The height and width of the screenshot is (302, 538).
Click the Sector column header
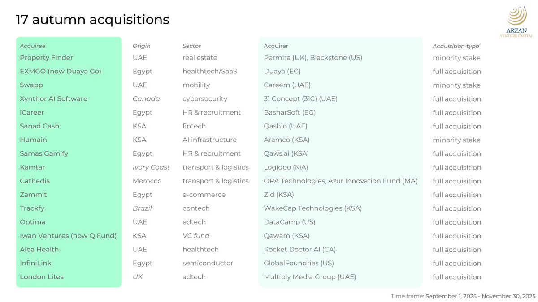click(191, 46)
